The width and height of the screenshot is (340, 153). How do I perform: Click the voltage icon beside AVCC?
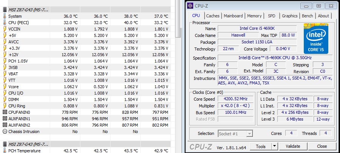(x=5, y=42)
